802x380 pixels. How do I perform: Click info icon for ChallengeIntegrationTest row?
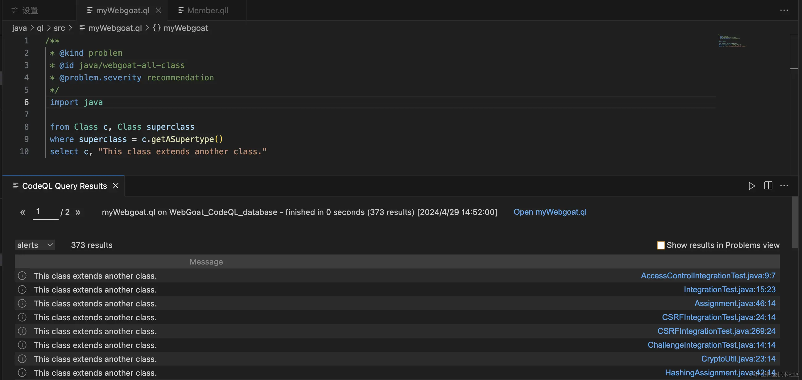[x=22, y=345]
